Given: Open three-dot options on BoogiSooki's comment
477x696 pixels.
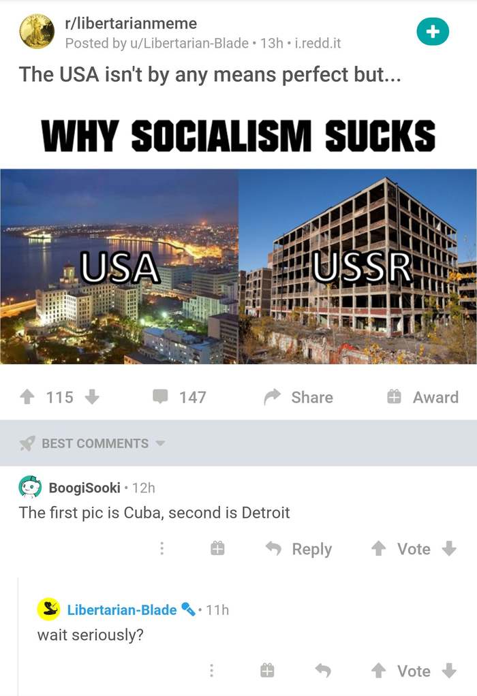Looking at the screenshot, I should [x=161, y=549].
